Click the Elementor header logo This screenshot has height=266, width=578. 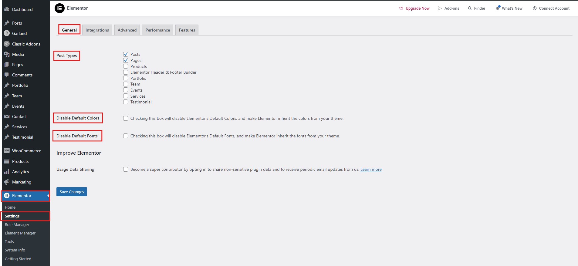pos(59,8)
